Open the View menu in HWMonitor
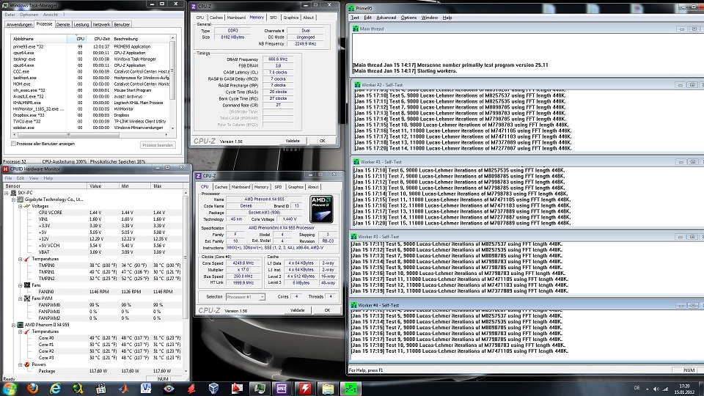 tap(34, 178)
